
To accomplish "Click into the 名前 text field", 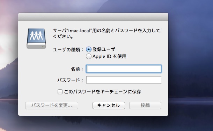I will [124, 69].
